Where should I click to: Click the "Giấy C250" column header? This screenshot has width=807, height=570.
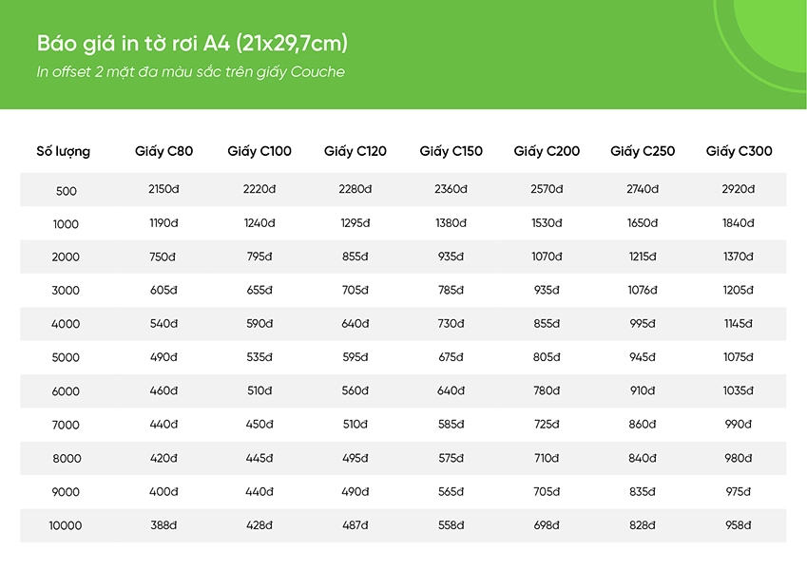pyautogui.click(x=643, y=151)
